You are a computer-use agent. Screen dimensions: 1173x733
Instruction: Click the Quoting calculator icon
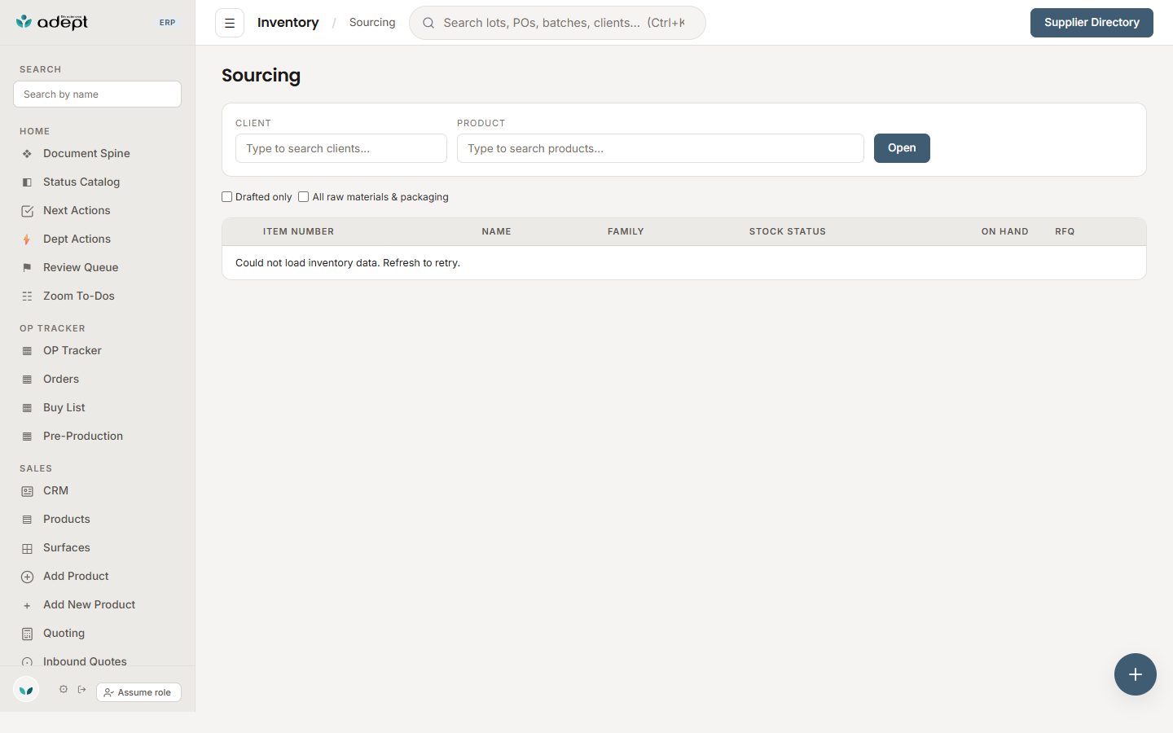pos(27,634)
